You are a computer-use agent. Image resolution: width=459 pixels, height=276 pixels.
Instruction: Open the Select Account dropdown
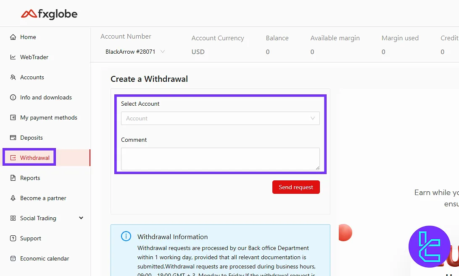point(220,118)
